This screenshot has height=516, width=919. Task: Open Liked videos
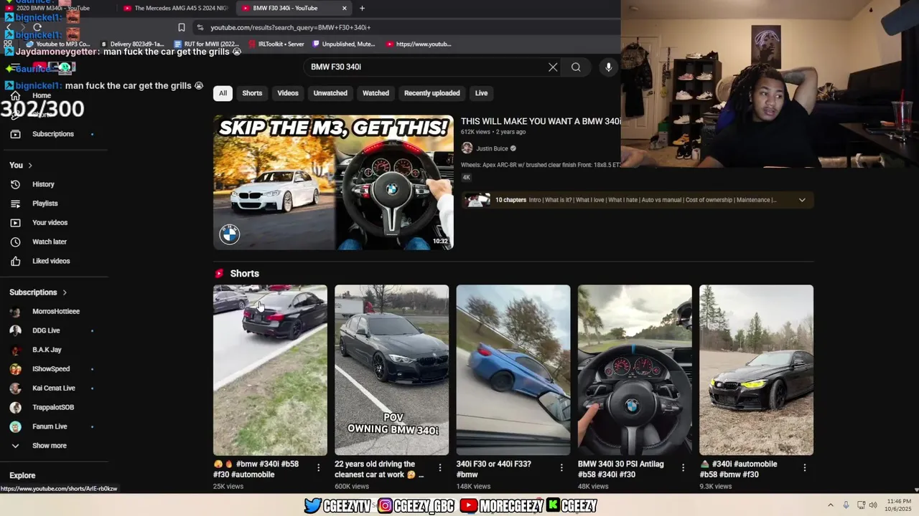51,261
